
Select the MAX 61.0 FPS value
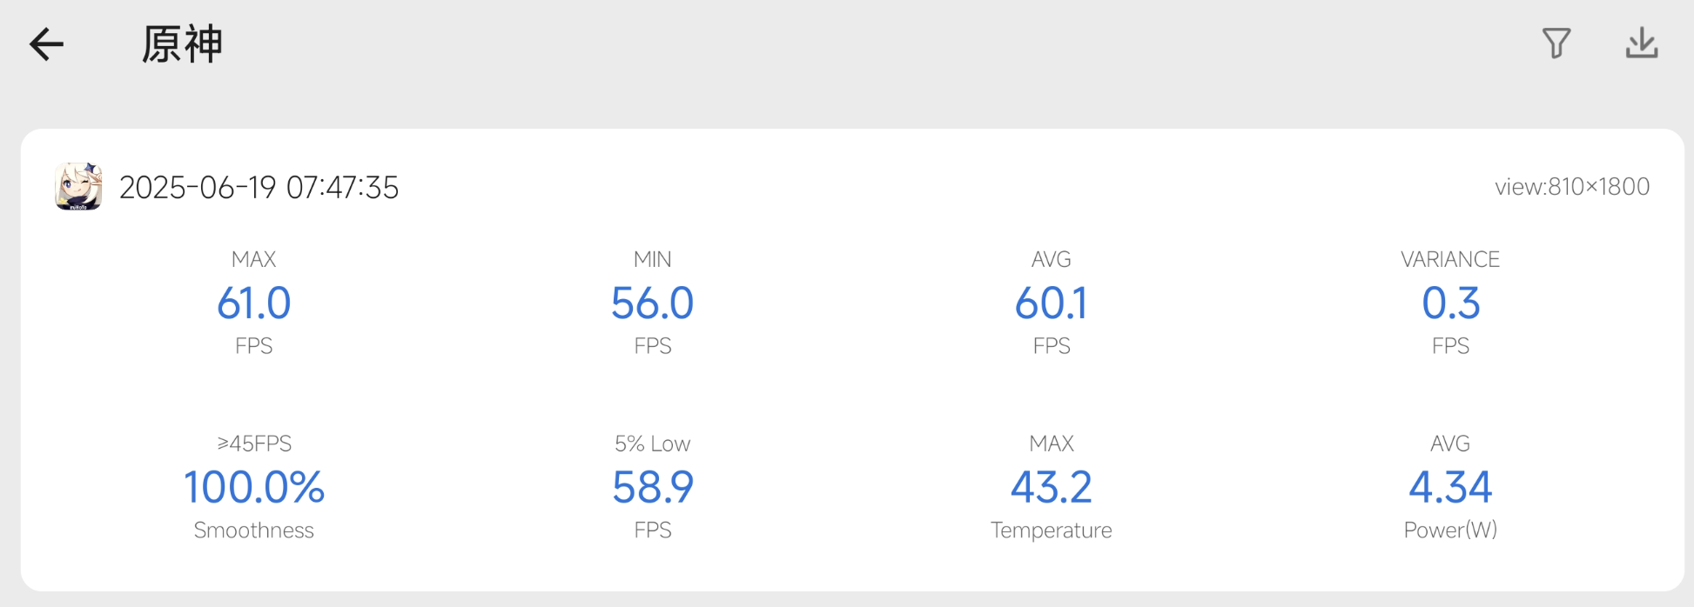tap(254, 303)
